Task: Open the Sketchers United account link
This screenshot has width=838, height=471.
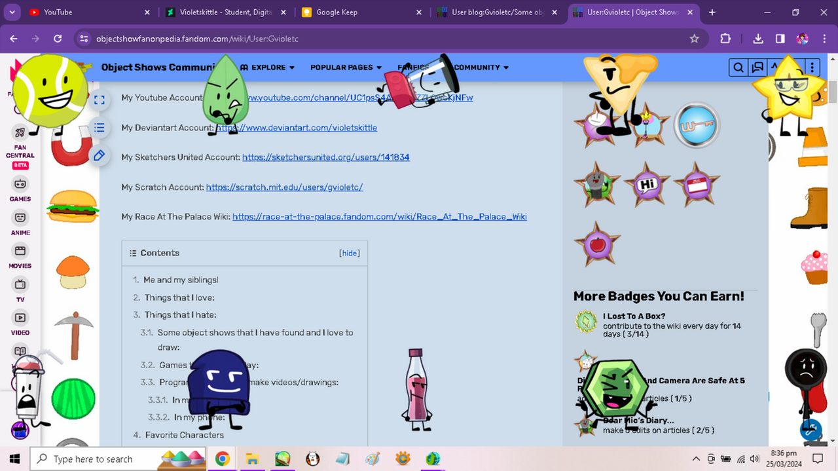Action: [x=326, y=157]
